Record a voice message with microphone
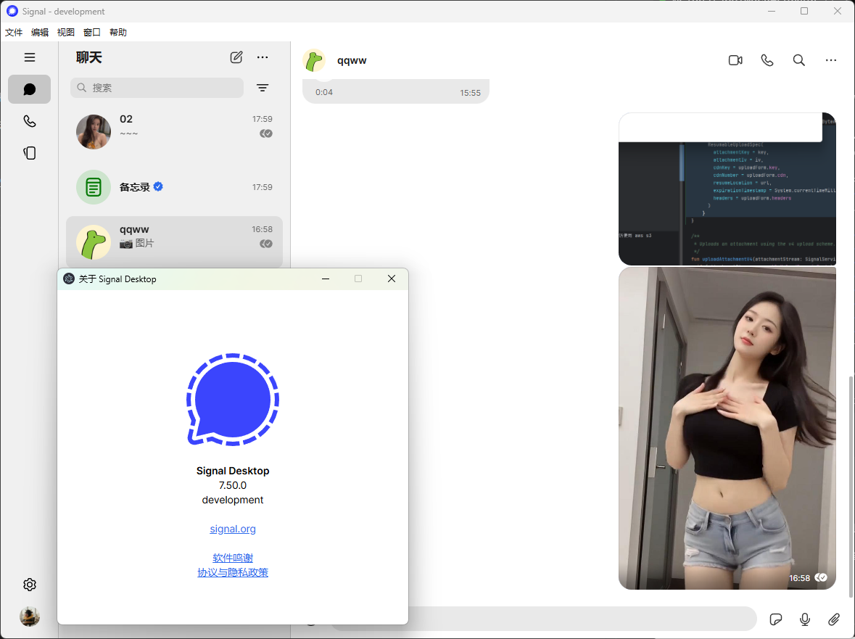 click(x=805, y=619)
